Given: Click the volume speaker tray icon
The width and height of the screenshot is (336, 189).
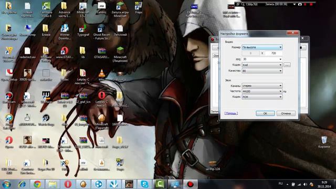Looking at the screenshot, I should [x=306, y=184].
